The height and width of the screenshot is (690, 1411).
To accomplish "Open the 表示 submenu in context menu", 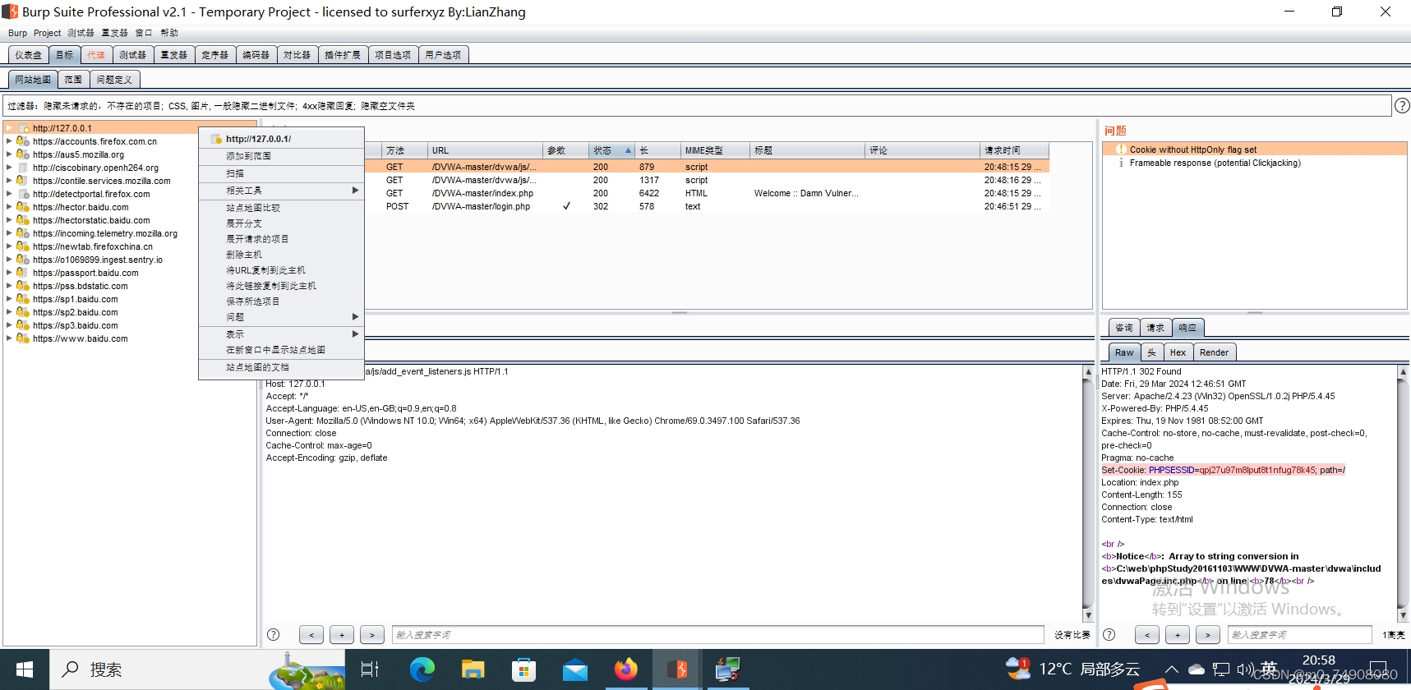I will click(x=281, y=334).
